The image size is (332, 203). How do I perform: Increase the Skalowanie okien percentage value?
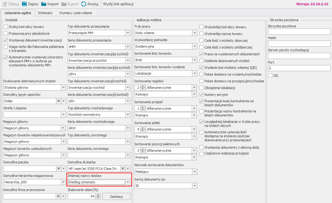click(x=98, y=195)
